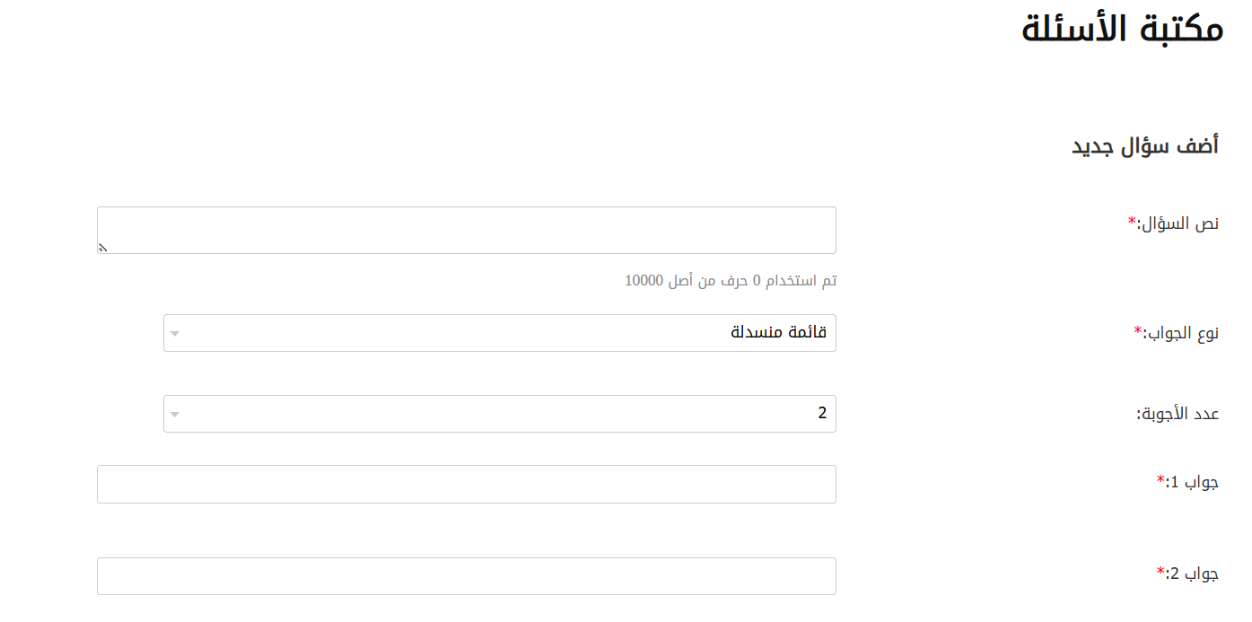Screen dimensions: 1252x622
Task: Focus the جواب 2 input field
Action: (x=467, y=576)
